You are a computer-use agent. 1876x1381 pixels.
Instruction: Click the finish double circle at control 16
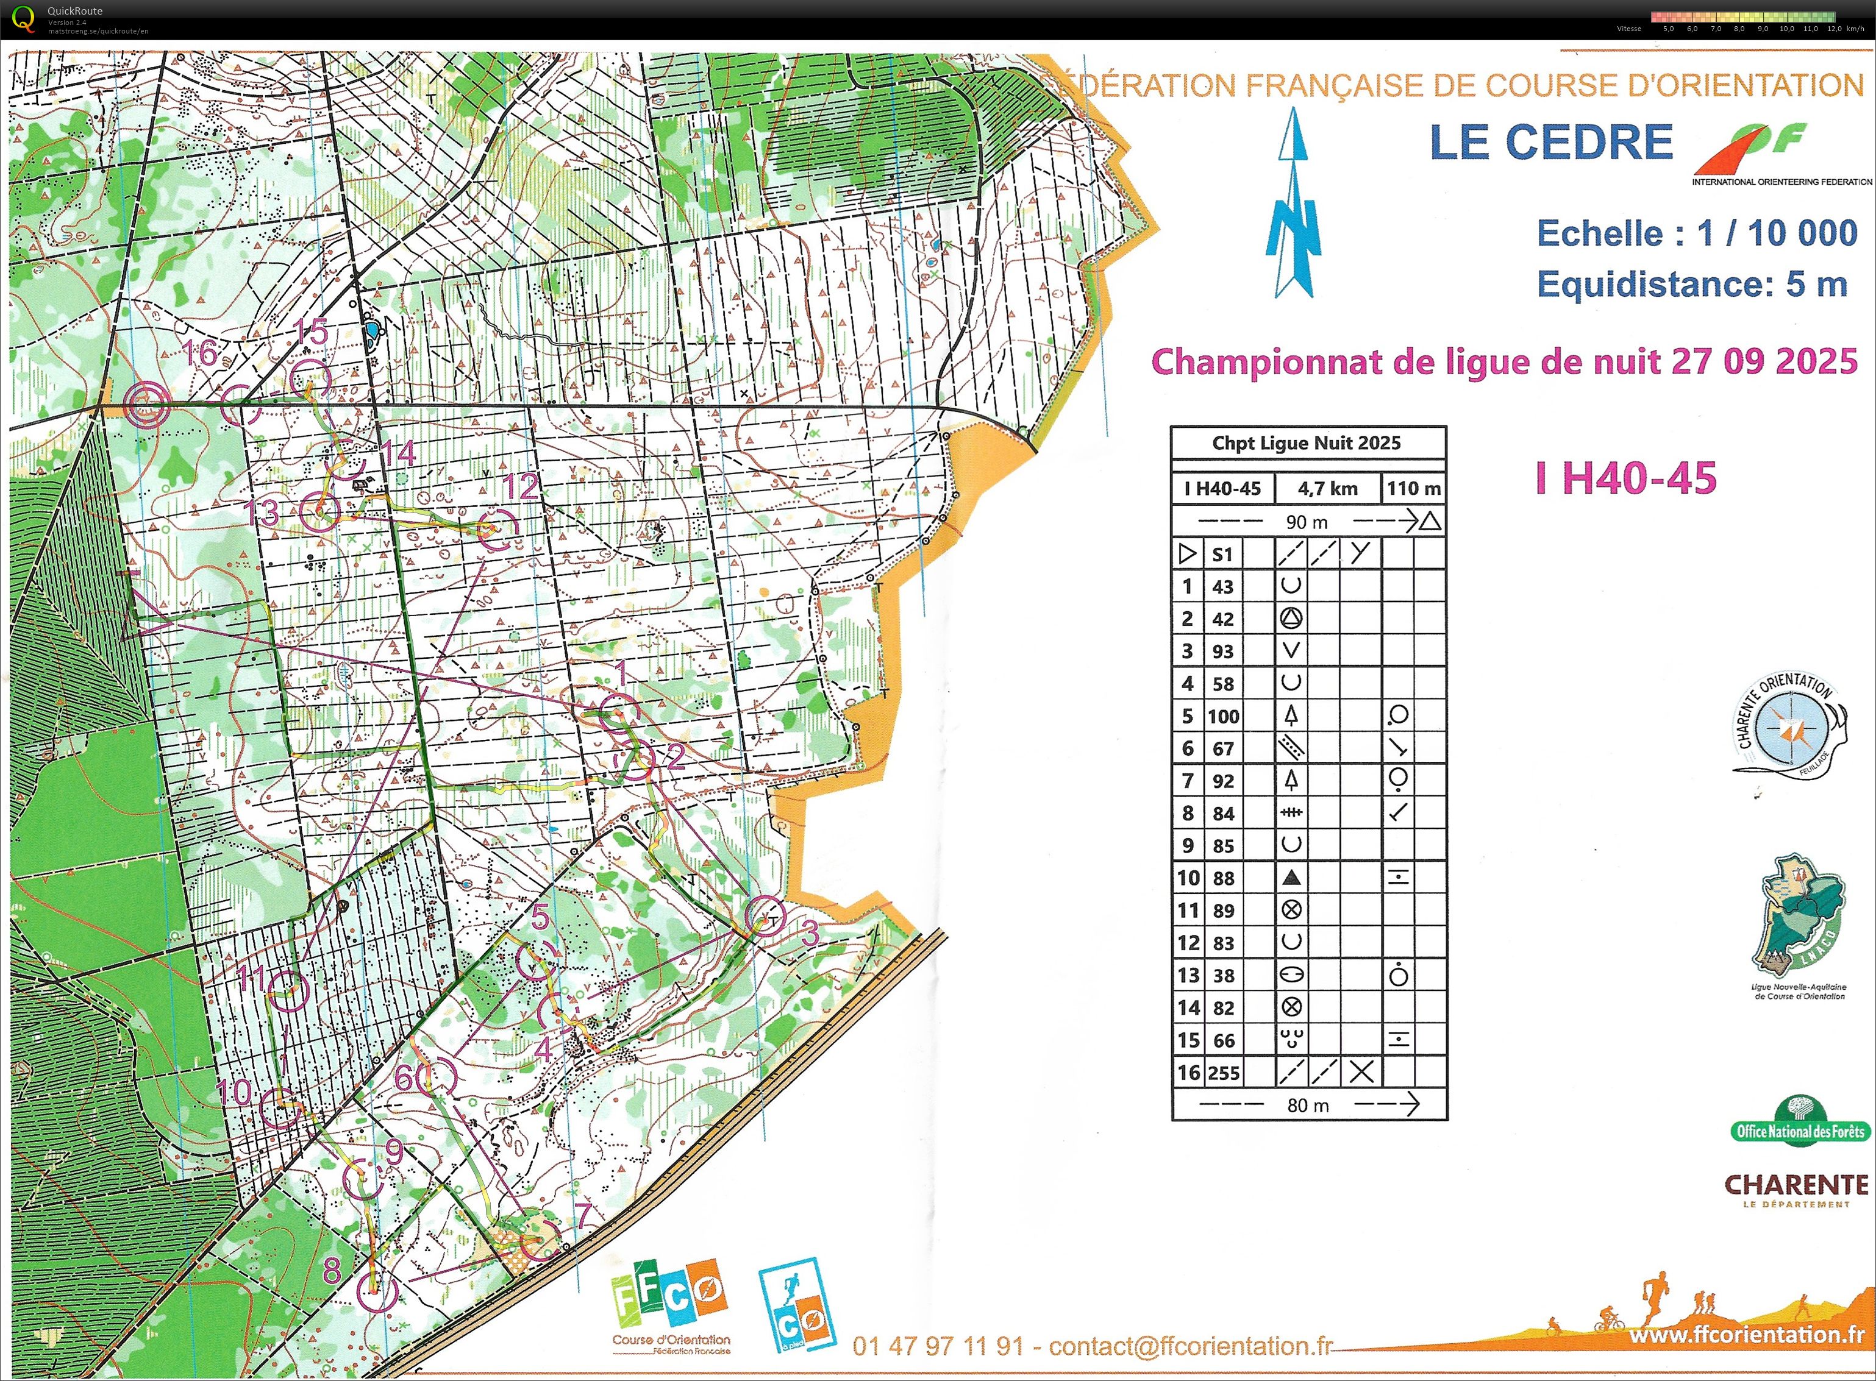(146, 405)
